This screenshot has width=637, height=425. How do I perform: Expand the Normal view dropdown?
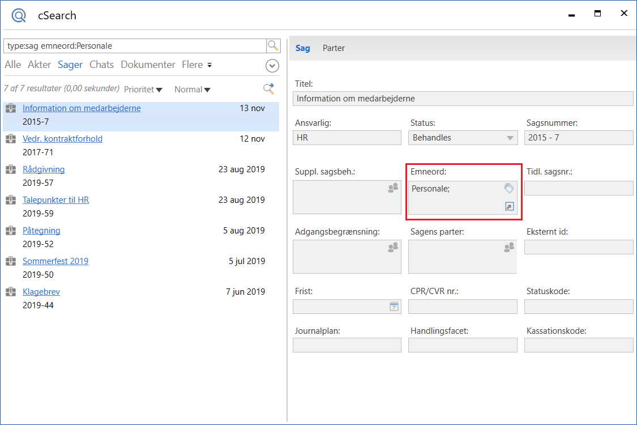point(193,90)
